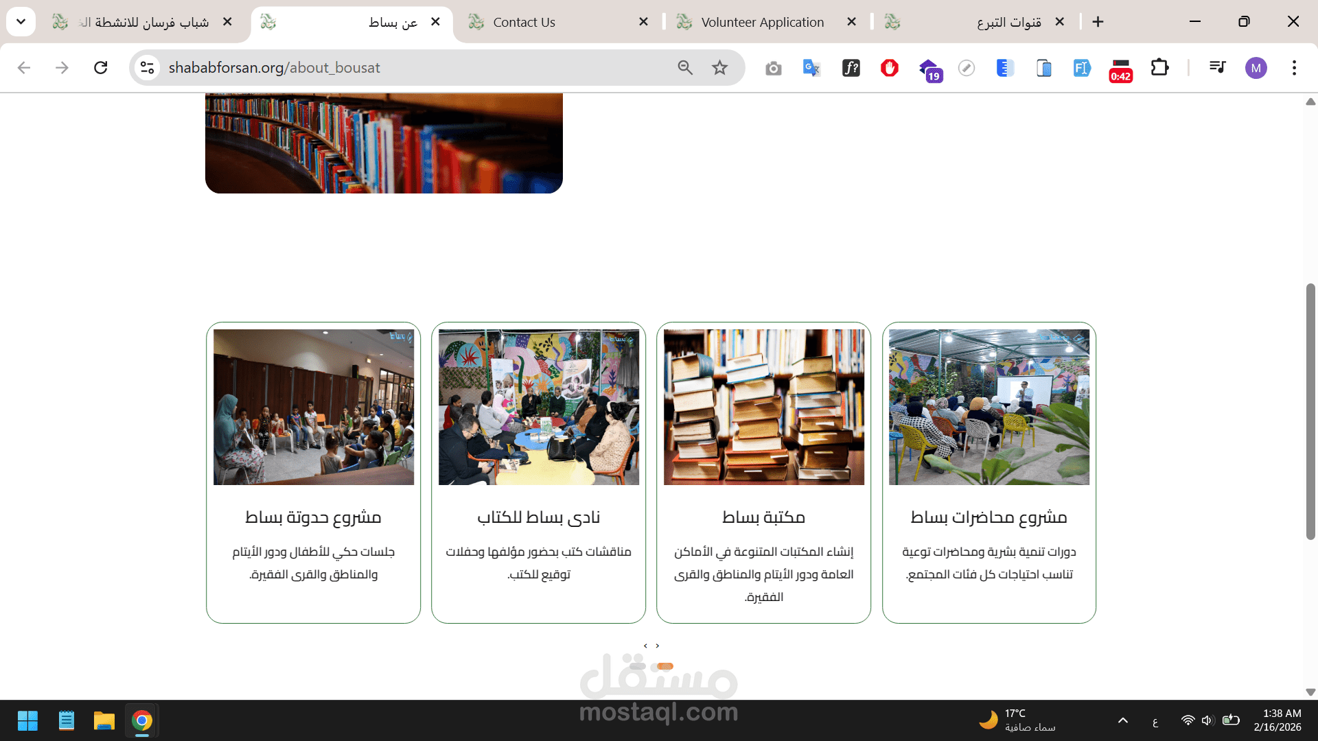This screenshot has height=741, width=1318.
Task: Bookmark this page with the star icon
Action: (x=719, y=67)
